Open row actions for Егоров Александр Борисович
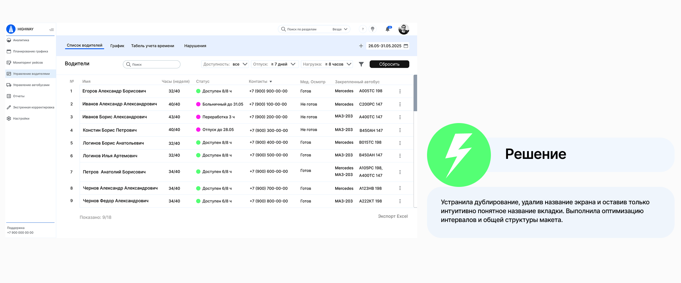 pos(400,91)
